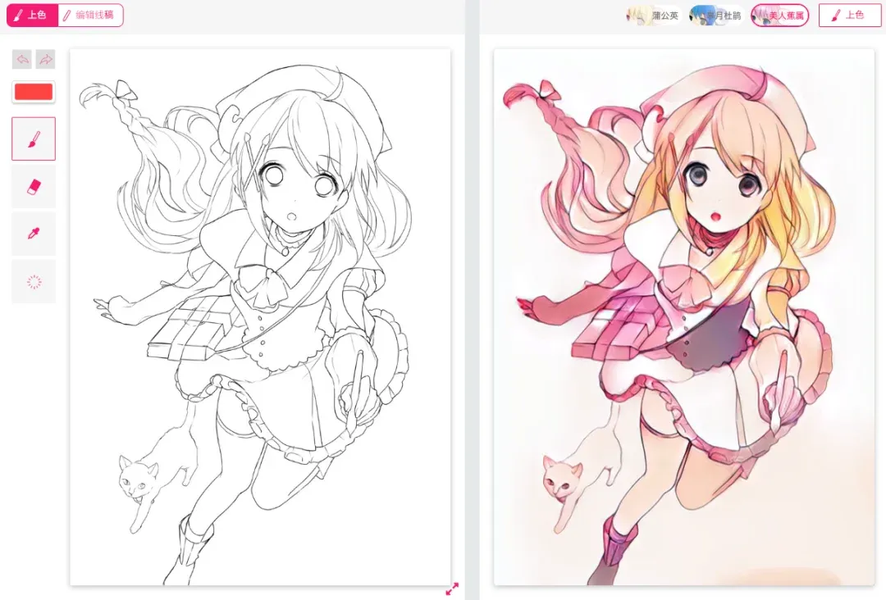
Task: Select the 美人蕉属 style option
Action: [x=780, y=16]
